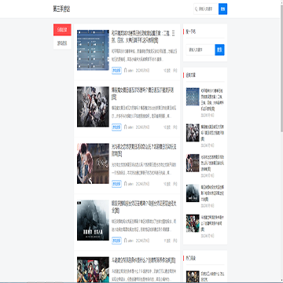Click the author icon beside admin in the anime group article
The width and height of the screenshot is (283, 283).
tap(126, 127)
